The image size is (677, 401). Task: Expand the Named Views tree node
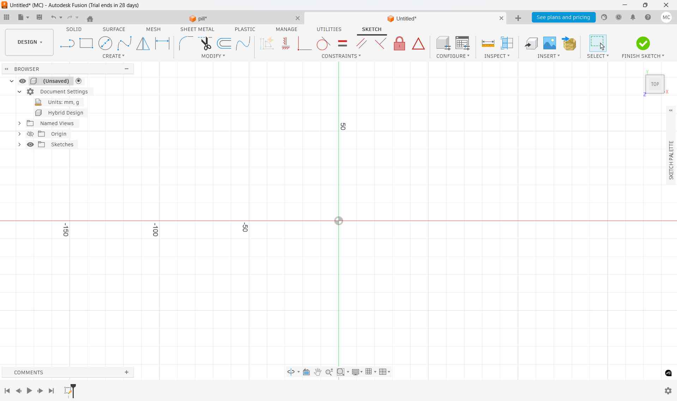(19, 123)
